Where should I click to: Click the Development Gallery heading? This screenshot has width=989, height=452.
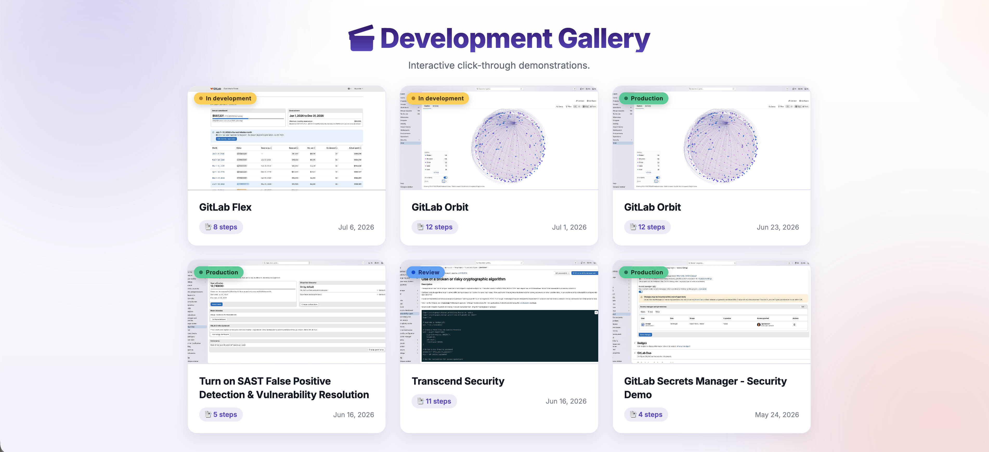[515, 38]
